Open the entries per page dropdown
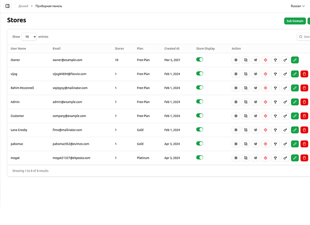The height and width of the screenshot is (225, 310). (x=29, y=37)
